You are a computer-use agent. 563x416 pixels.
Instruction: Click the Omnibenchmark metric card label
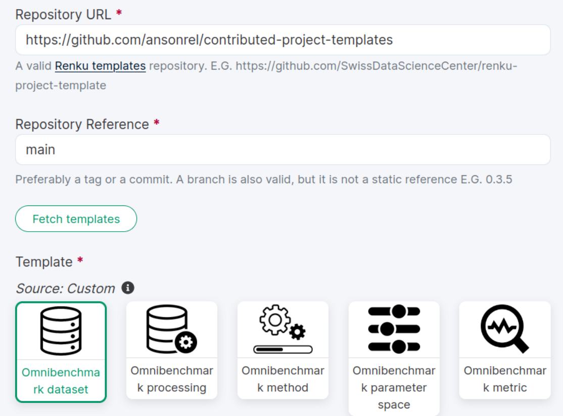[505, 379]
